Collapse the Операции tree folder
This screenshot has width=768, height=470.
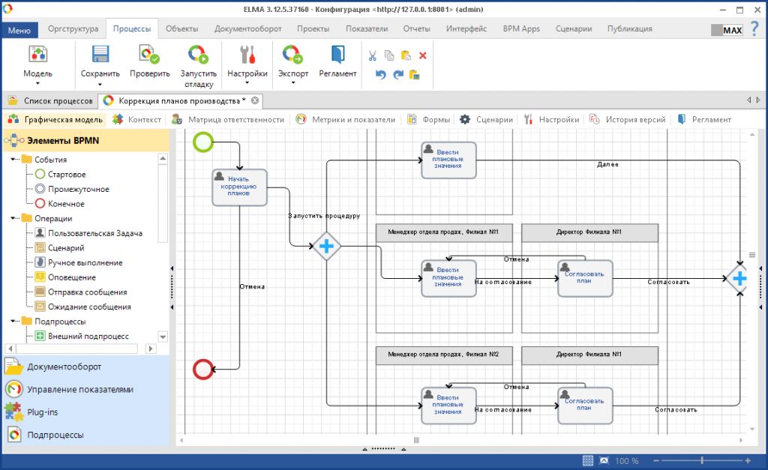tap(14, 218)
